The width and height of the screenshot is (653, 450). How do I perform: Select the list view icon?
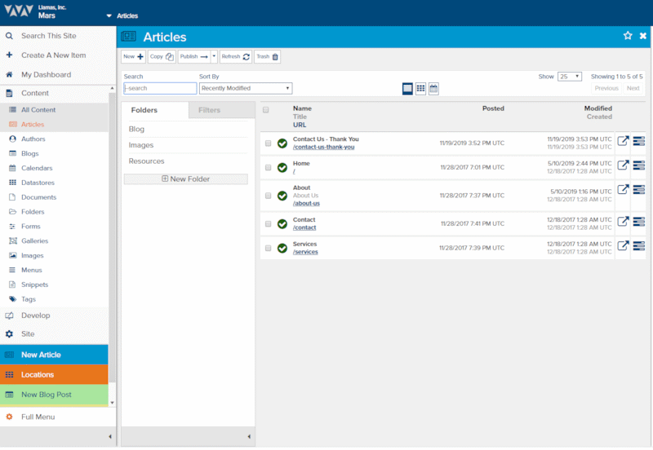pyautogui.click(x=407, y=89)
